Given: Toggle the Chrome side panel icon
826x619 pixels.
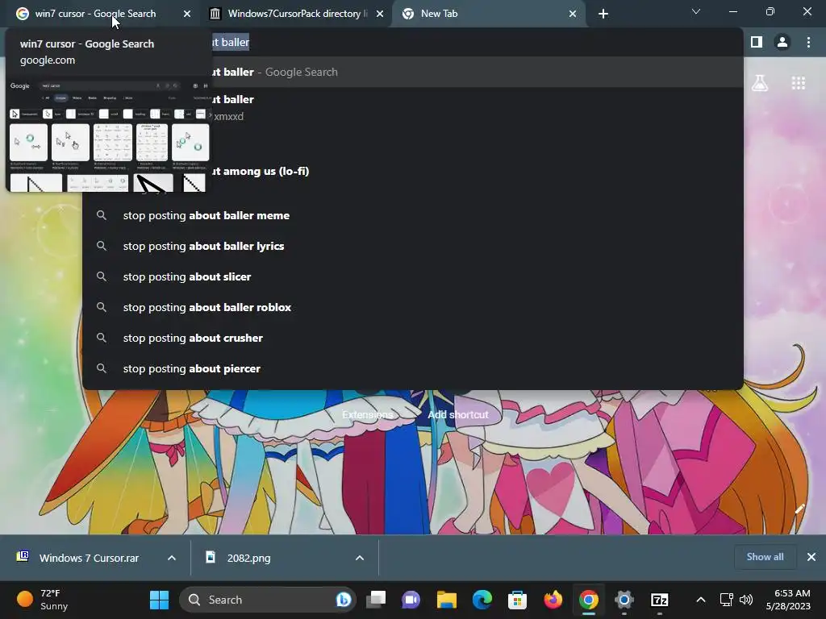Looking at the screenshot, I should pos(757,42).
